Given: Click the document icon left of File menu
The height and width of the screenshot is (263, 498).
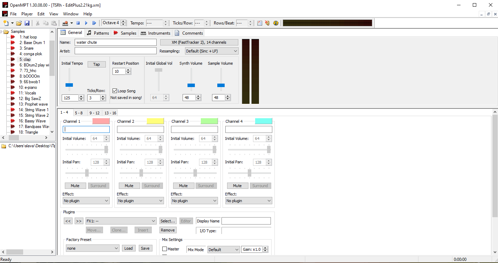Looking at the screenshot, I should coord(5,14).
